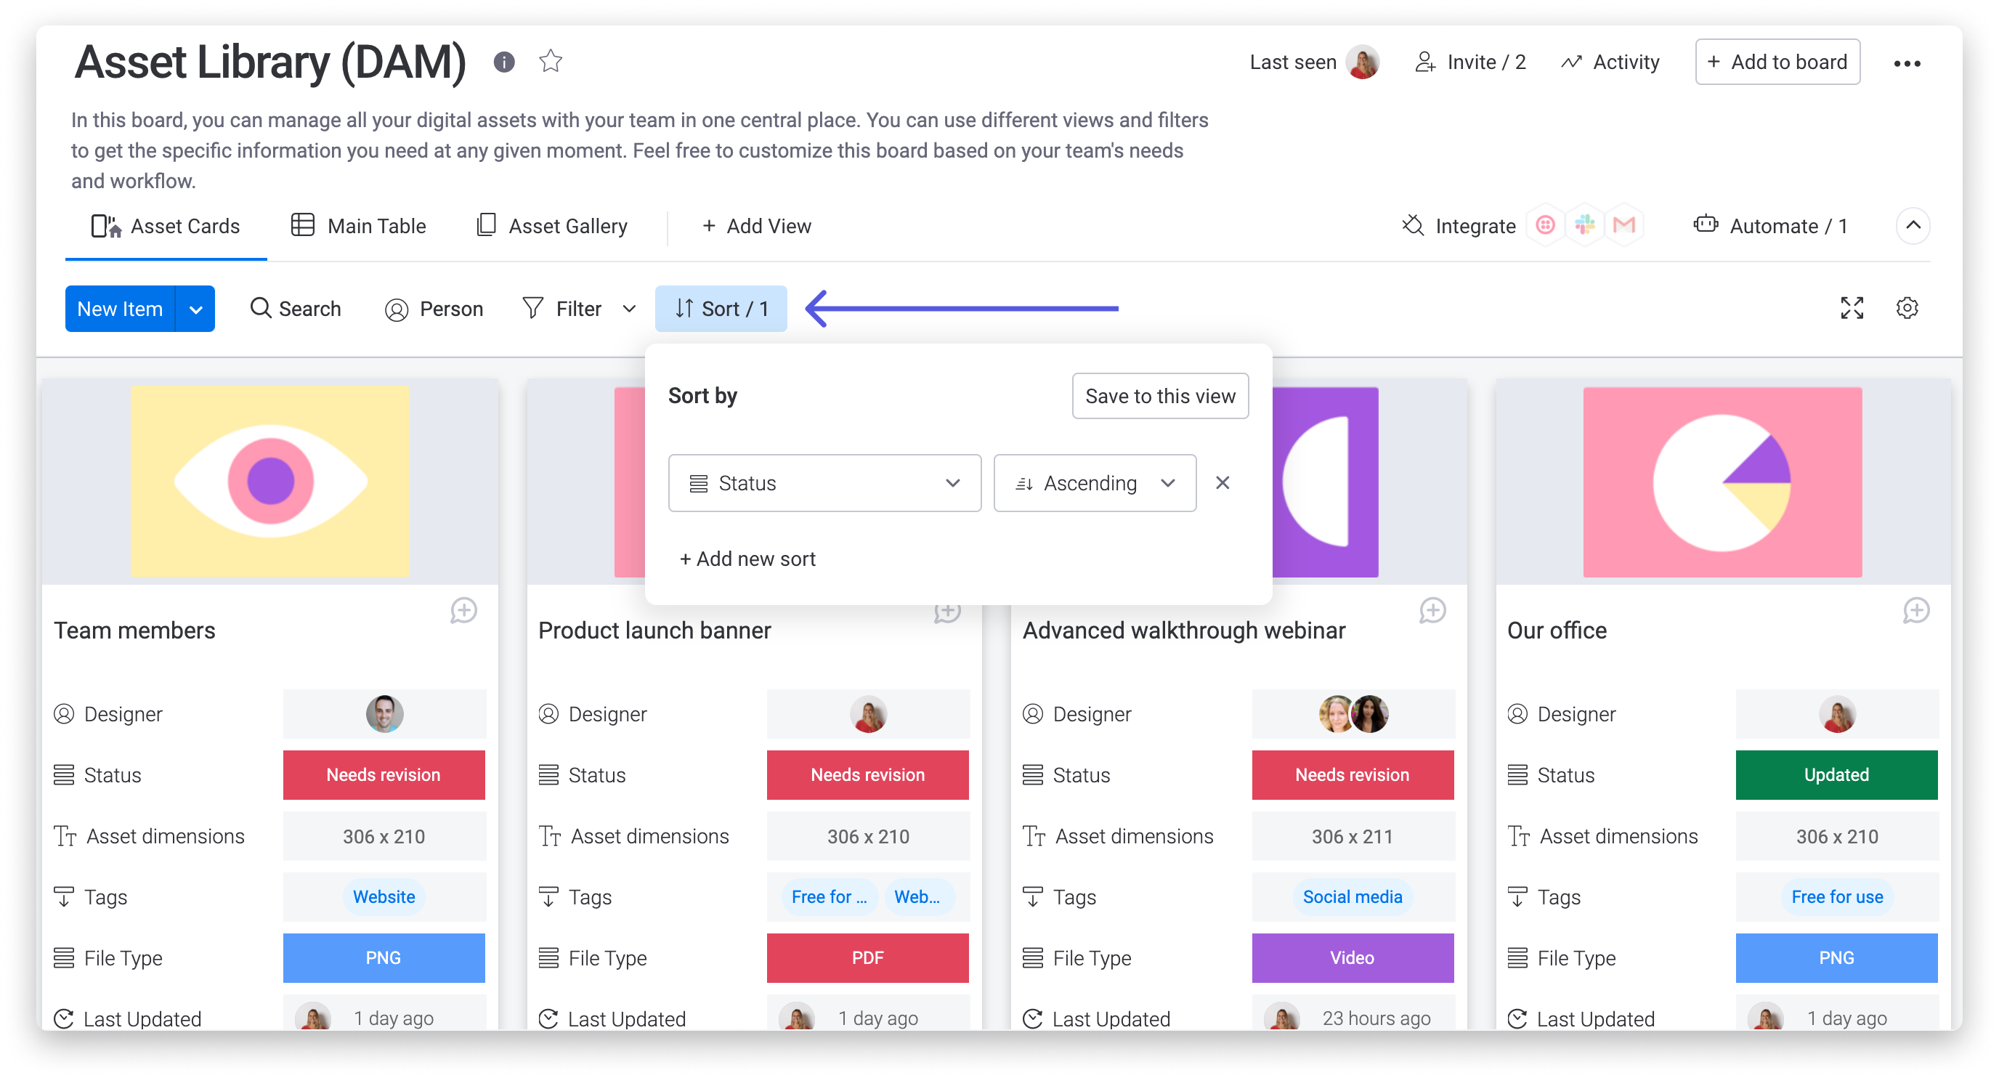Add an update to the Our office card
The width and height of the screenshot is (1999, 1078).
coord(1916,611)
